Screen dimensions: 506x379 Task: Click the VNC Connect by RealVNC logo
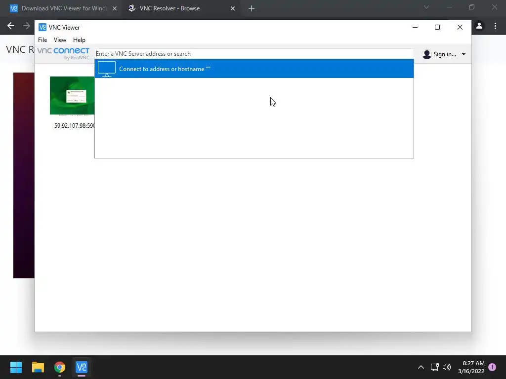click(x=63, y=53)
